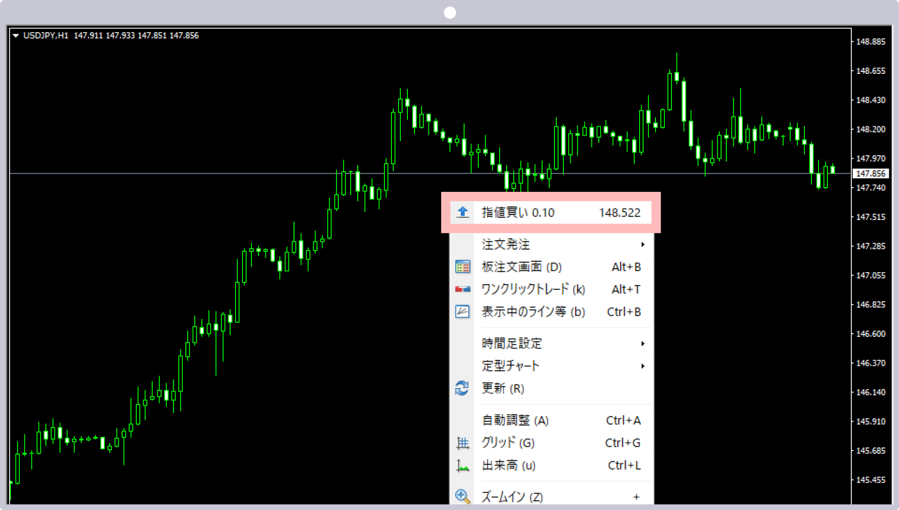The width and height of the screenshot is (899, 510).
Task: Click the 148.200 price scale label
Action: (x=870, y=129)
